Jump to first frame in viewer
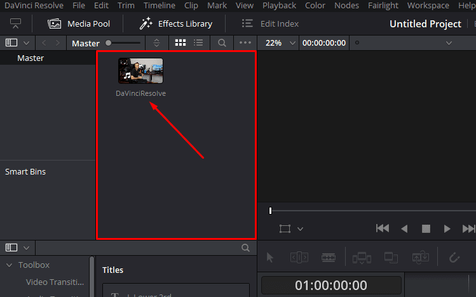 pyautogui.click(x=383, y=228)
